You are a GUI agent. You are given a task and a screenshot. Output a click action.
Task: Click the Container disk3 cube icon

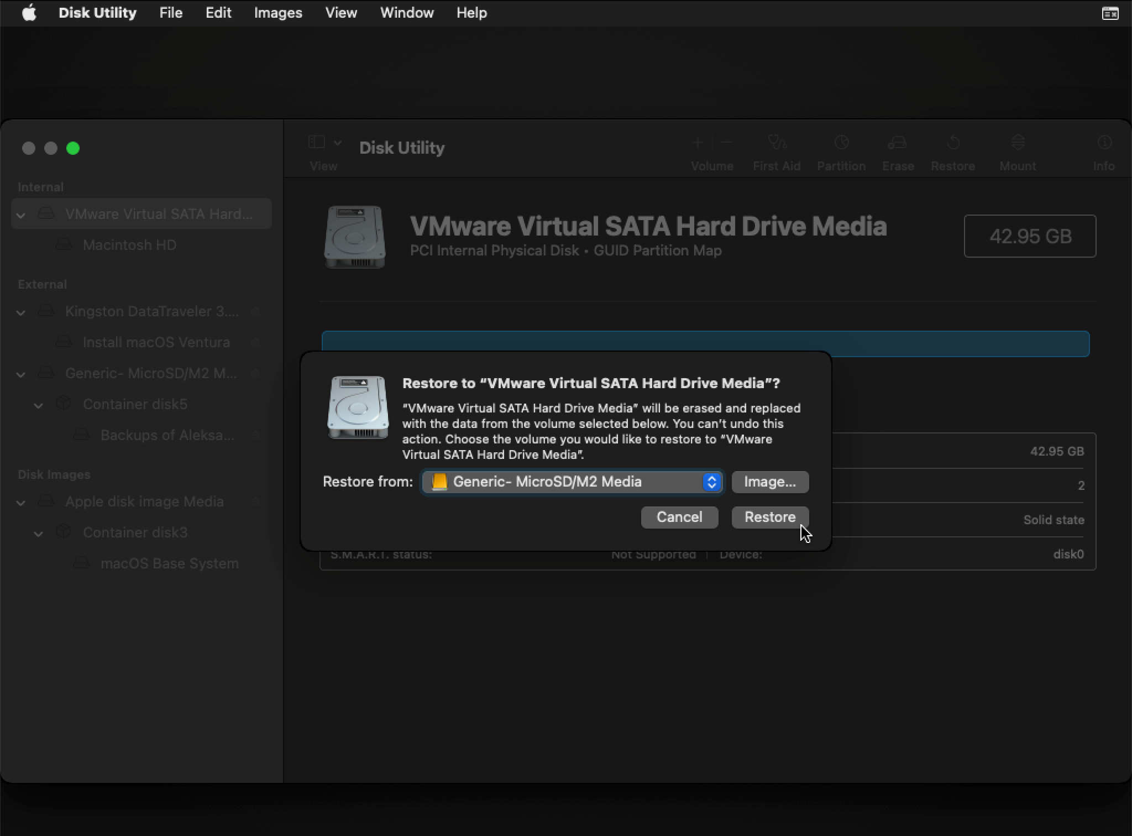[x=64, y=532]
